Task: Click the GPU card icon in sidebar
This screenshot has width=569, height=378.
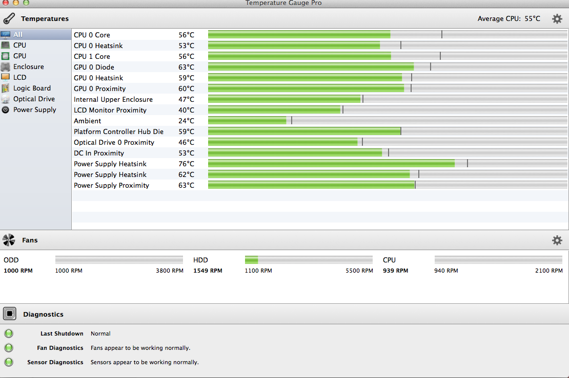Action: point(6,56)
